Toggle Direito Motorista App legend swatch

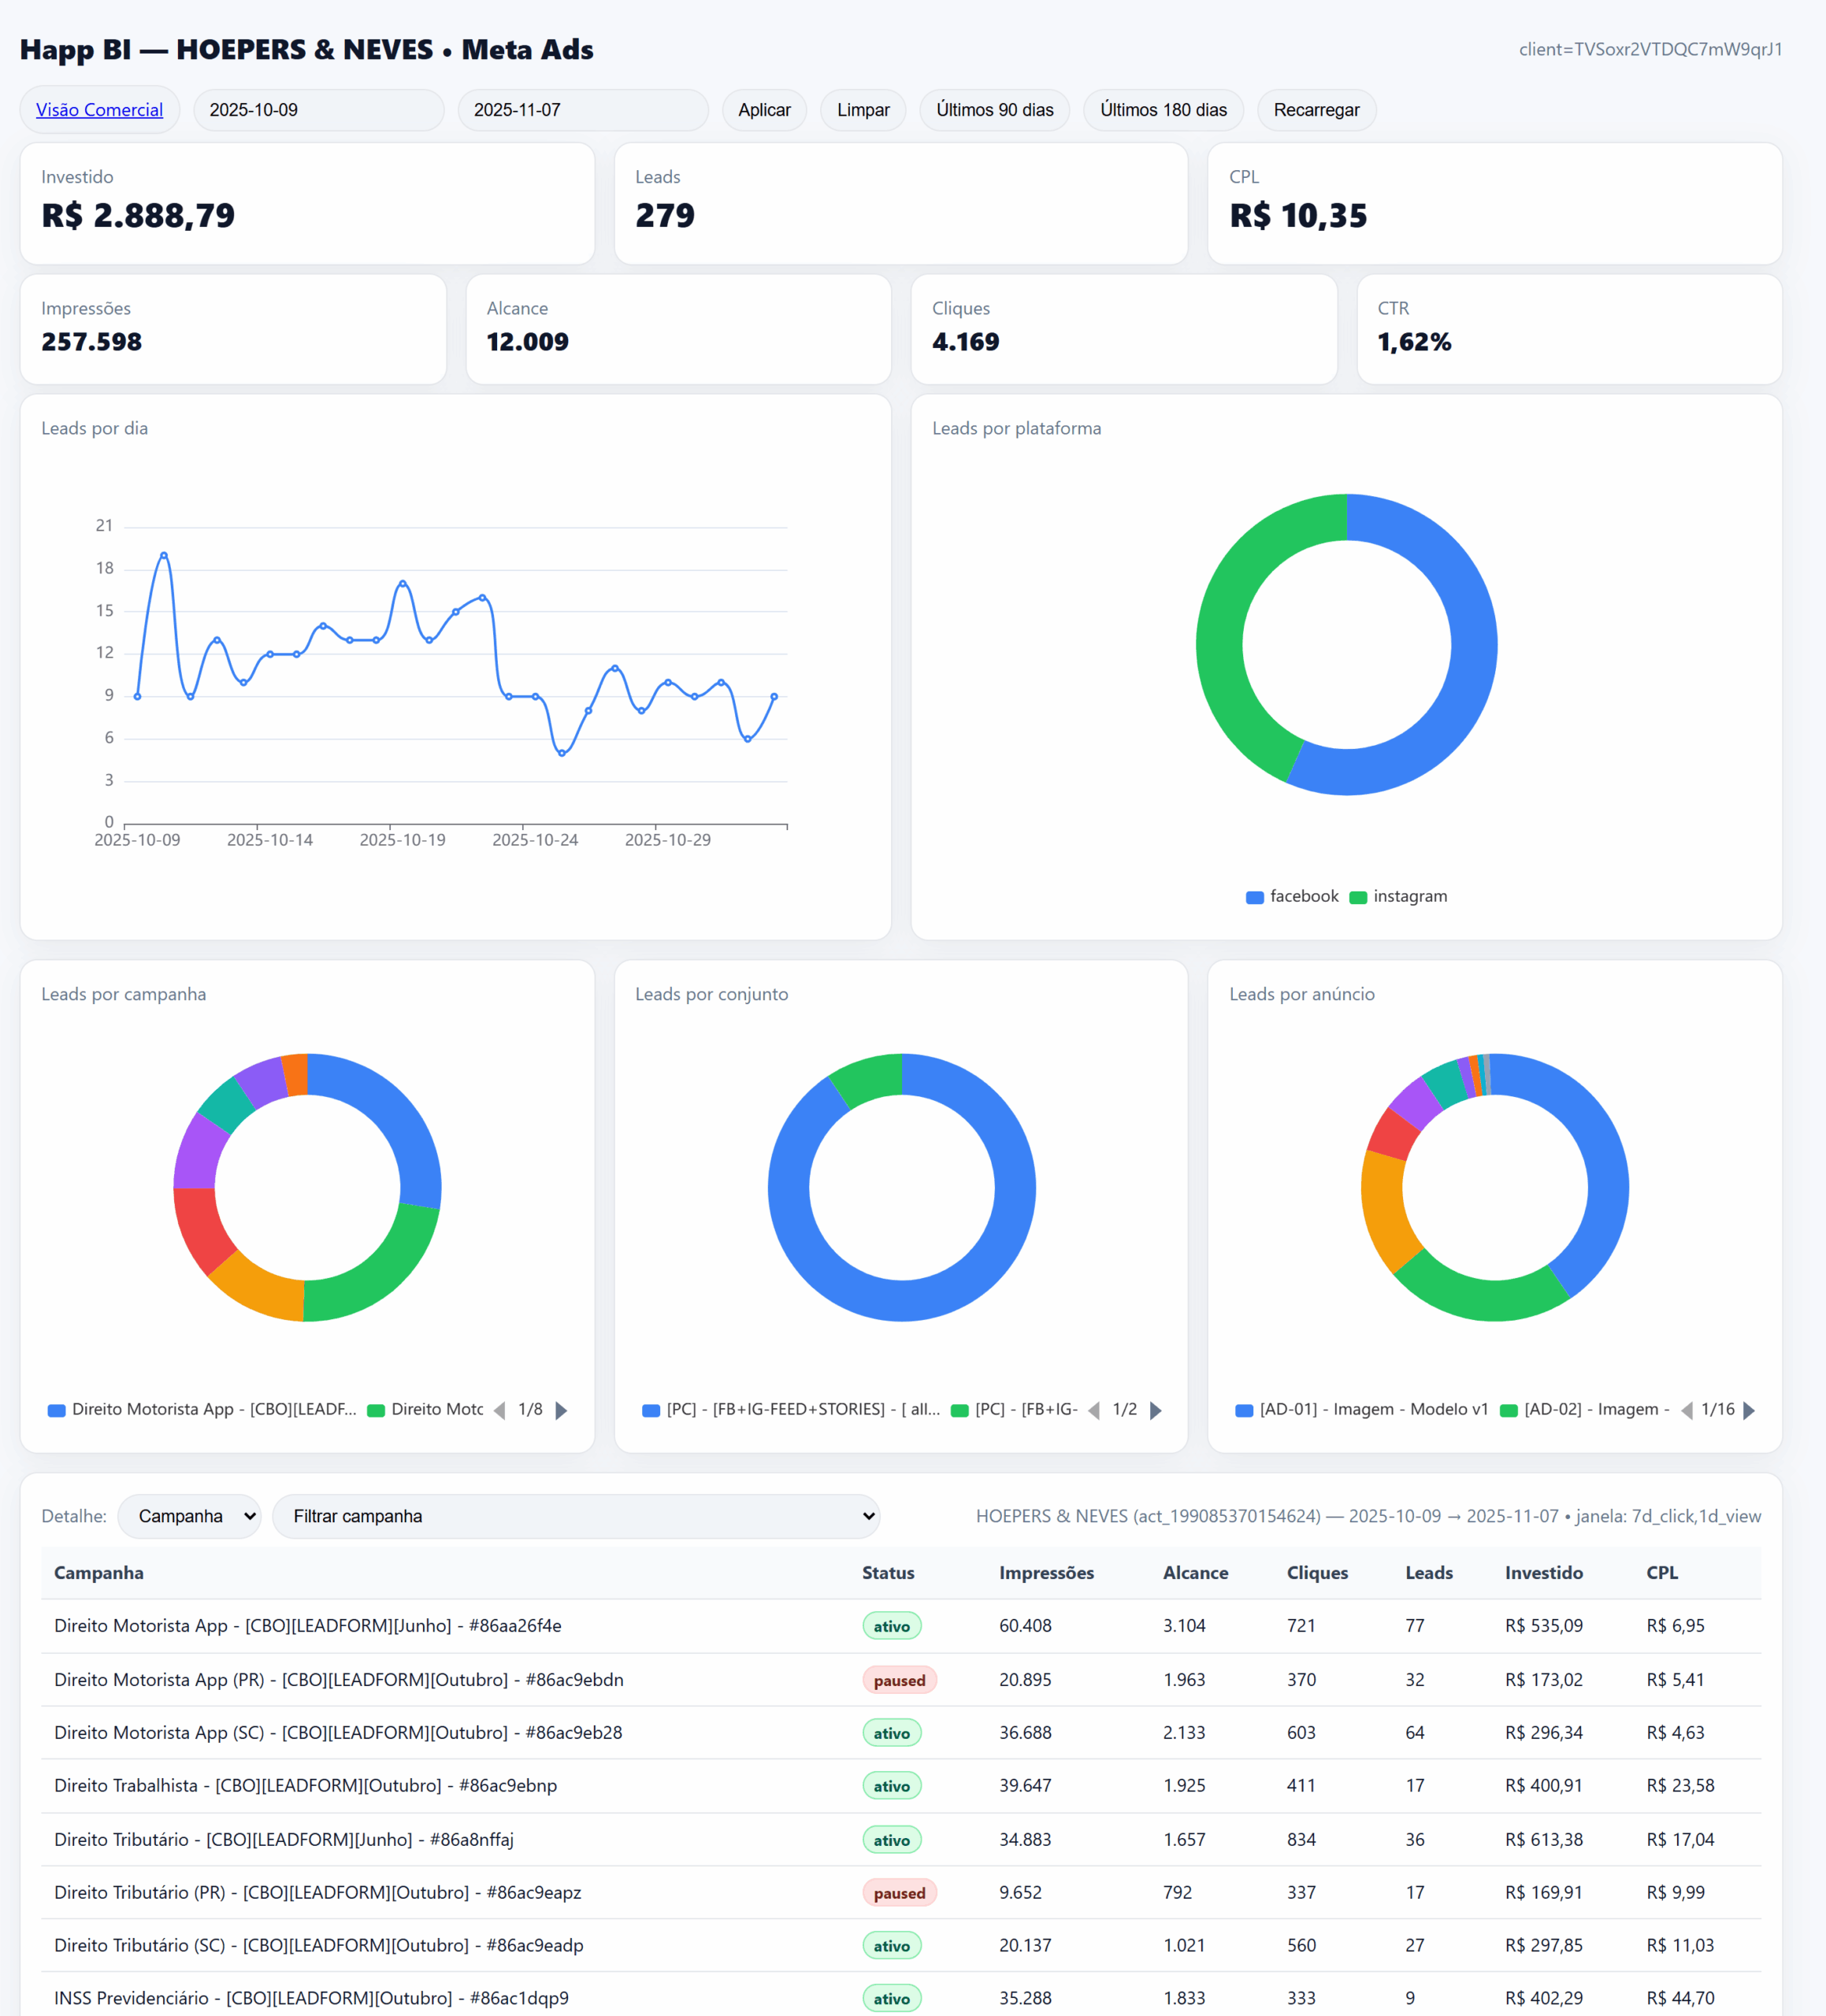point(57,1410)
